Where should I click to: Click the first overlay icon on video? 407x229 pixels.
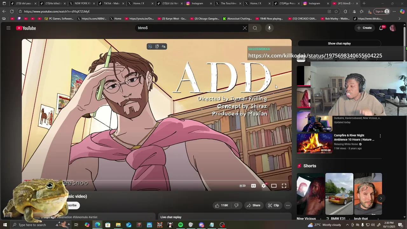click(x=150, y=46)
